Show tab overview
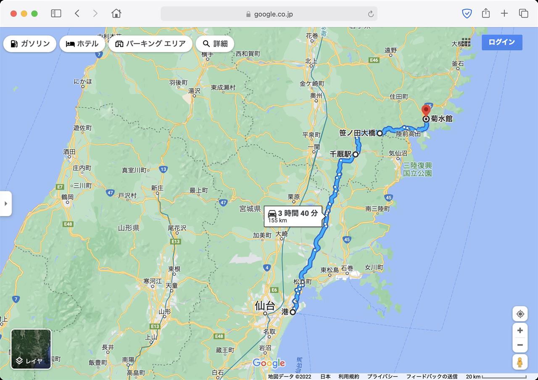Screen dimensions: 538x380 pyautogui.click(x=523, y=13)
